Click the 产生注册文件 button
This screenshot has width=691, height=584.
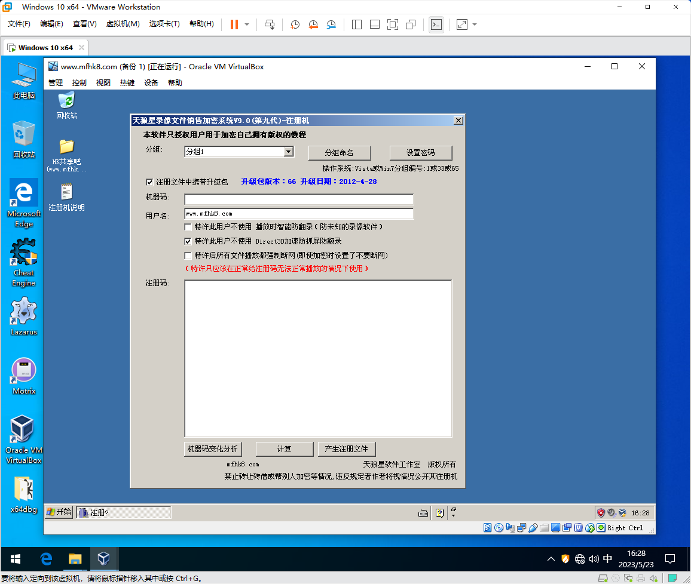346,449
